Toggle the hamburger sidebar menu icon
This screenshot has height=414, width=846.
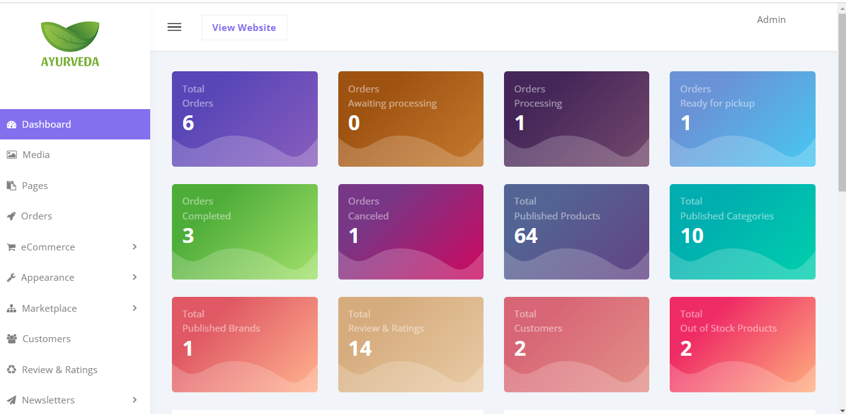click(174, 27)
